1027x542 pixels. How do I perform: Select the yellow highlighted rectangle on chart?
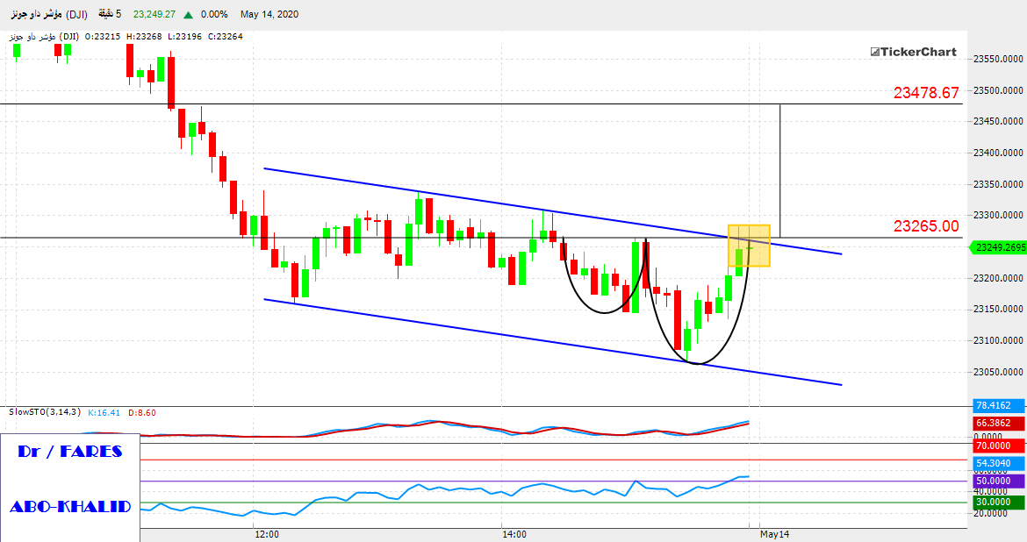[750, 246]
